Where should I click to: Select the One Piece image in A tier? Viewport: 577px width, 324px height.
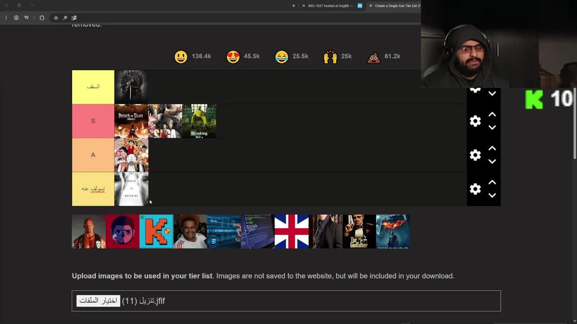coord(131,155)
